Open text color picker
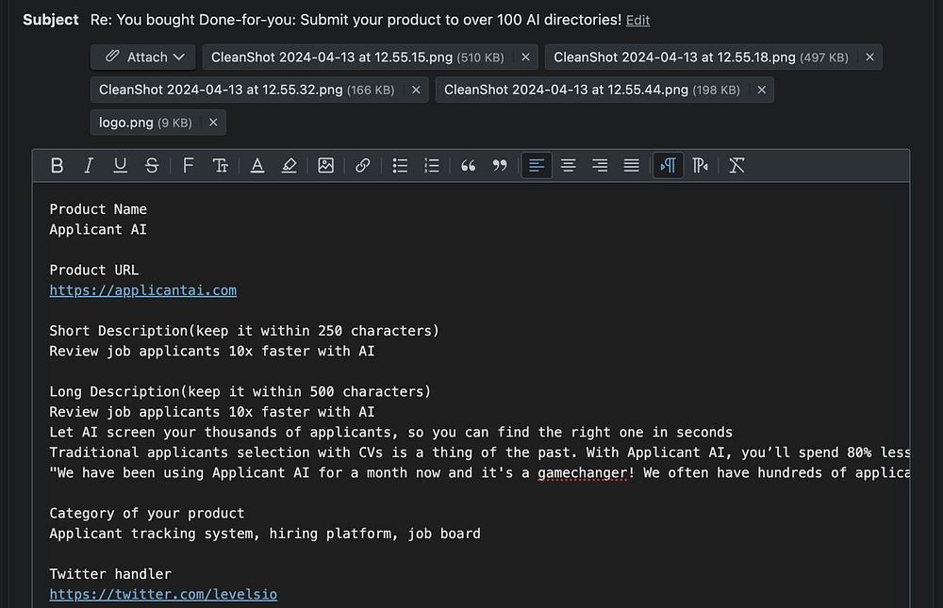943x608 pixels. tap(257, 165)
